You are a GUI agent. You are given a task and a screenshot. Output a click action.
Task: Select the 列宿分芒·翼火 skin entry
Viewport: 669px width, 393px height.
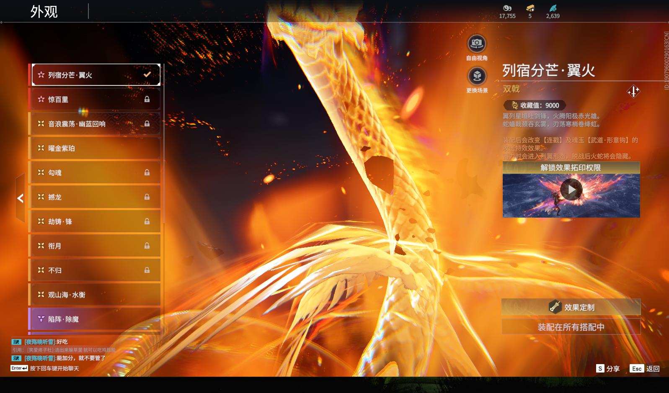pos(96,75)
